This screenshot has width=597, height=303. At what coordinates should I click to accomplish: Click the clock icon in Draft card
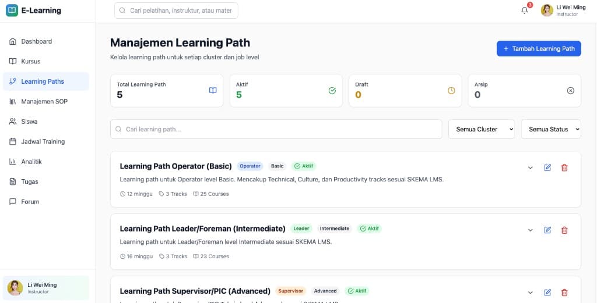pos(451,90)
